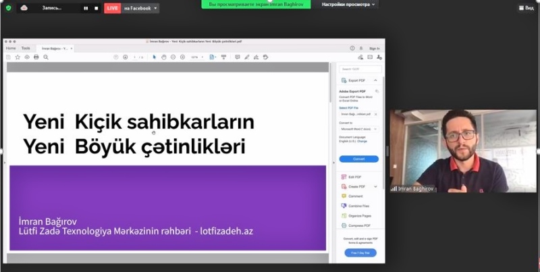This screenshot has width=540, height=272.
Task: Remove the selected PDF file with X
Action: (x=376, y=114)
